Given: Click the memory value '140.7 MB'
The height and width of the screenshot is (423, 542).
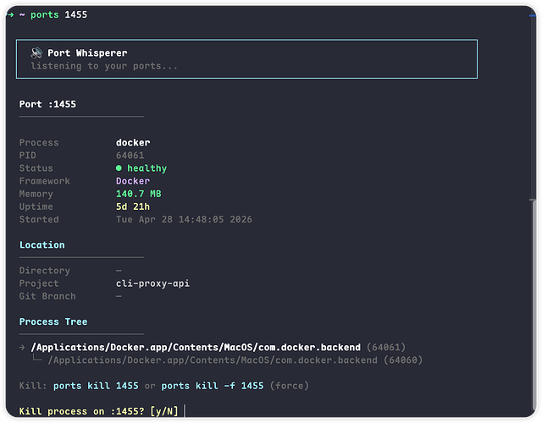Looking at the screenshot, I should [139, 194].
